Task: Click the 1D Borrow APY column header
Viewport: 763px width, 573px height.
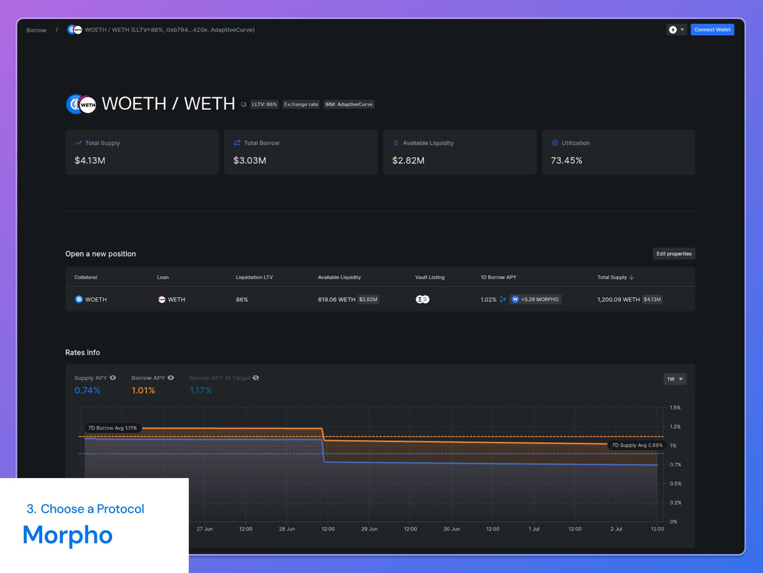Action: [498, 277]
